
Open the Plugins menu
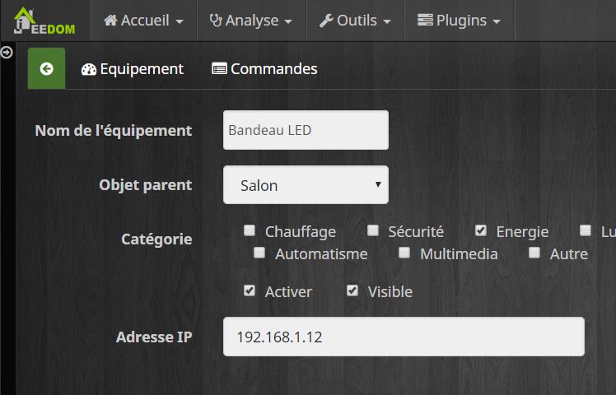coord(459,21)
